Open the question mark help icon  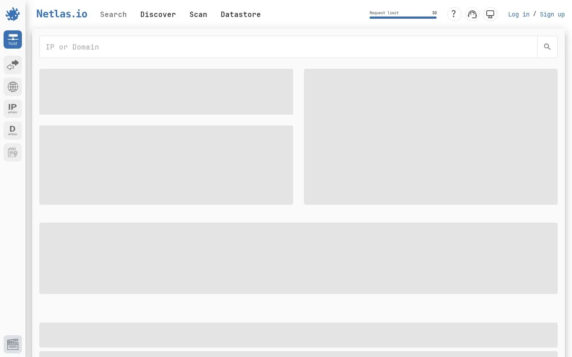454,14
